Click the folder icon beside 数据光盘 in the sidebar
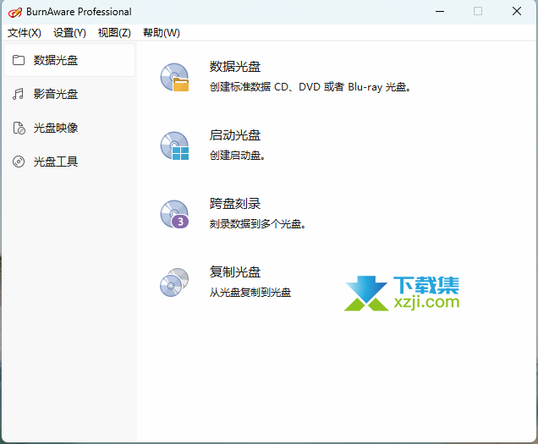The width and height of the screenshot is (538, 444). [x=19, y=60]
